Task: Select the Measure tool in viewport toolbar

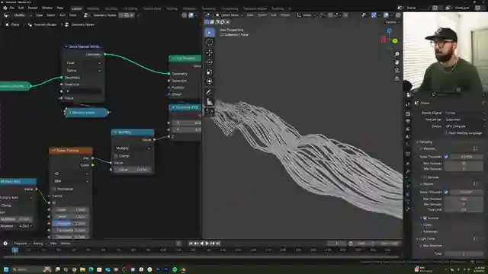Action: [x=210, y=101]
